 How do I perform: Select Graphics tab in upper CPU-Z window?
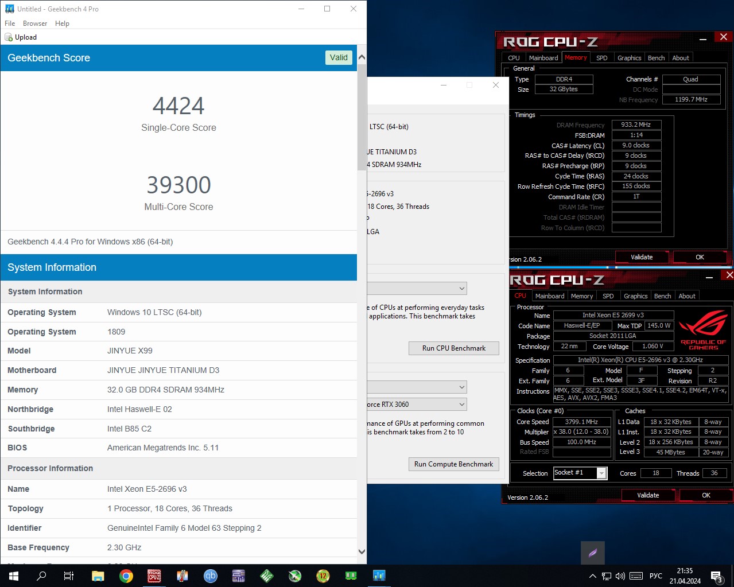click(x=629, y=58)
